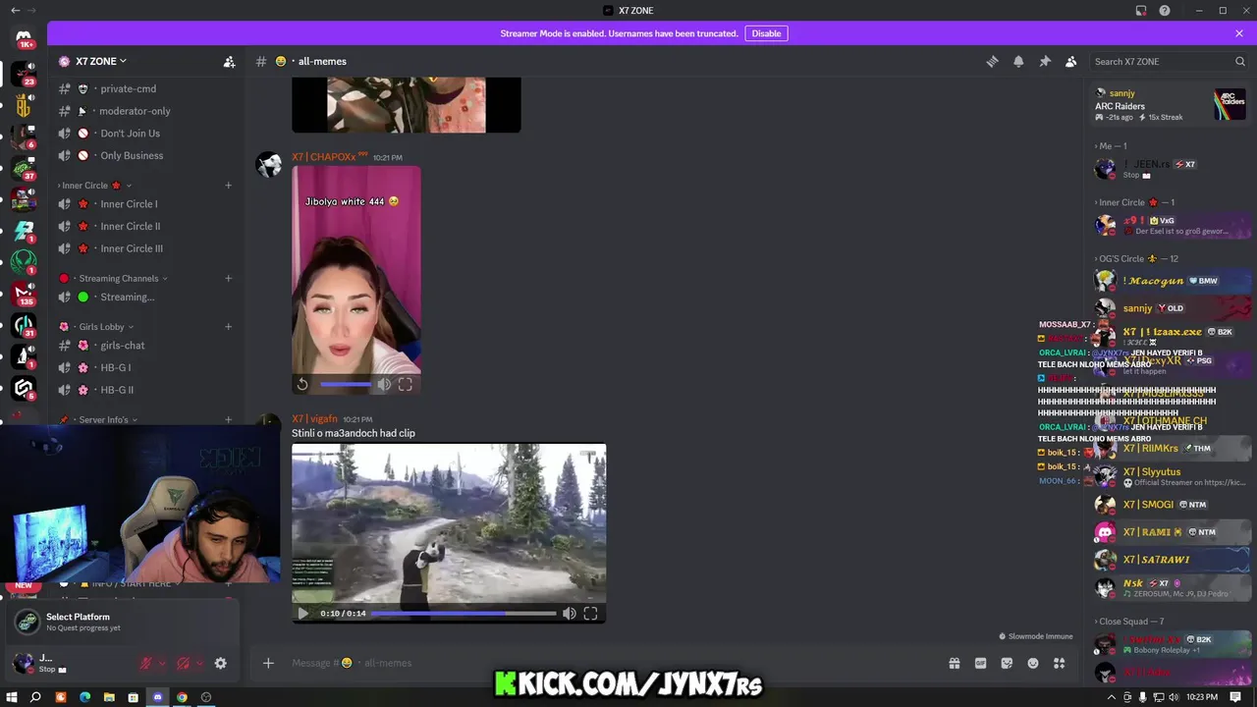Open member X7 | SATRAWI in list

pos(1171,560)
